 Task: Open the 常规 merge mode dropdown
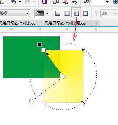[15, 13]
